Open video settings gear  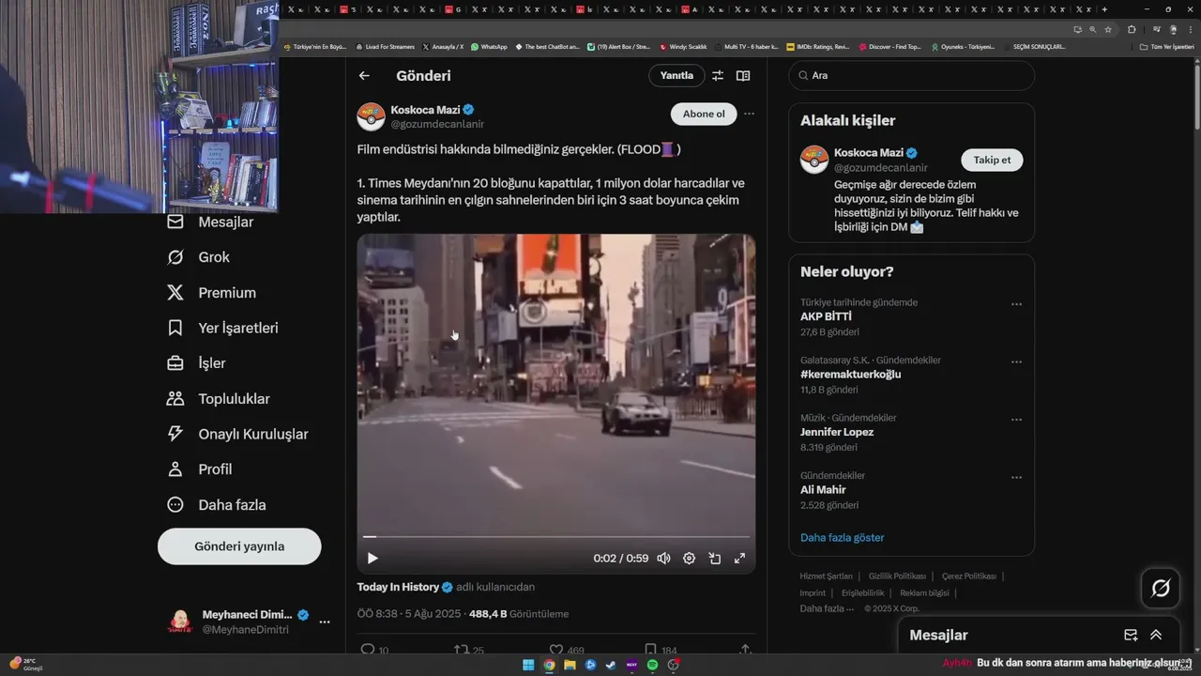click(x=689, y=558)
